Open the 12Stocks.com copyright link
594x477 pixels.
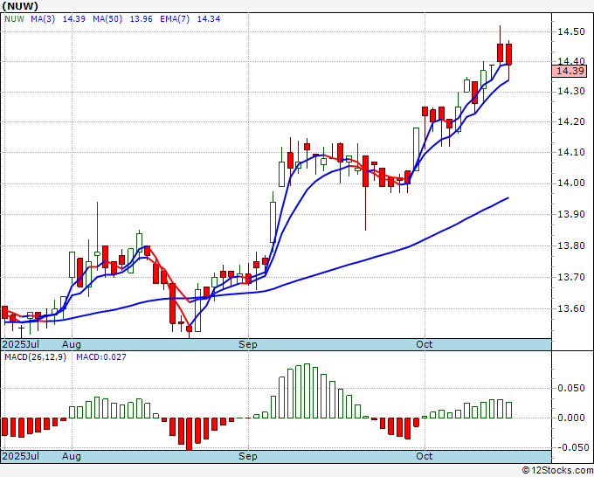point(557,471)
